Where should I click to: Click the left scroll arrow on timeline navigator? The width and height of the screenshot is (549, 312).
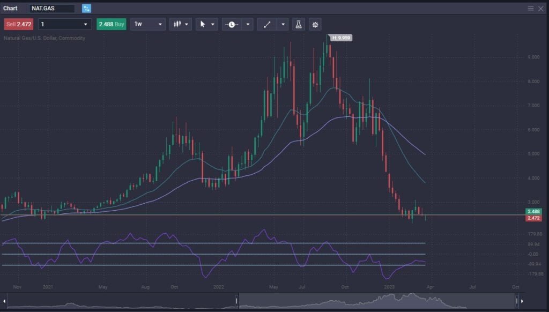[x=5, y=301]
